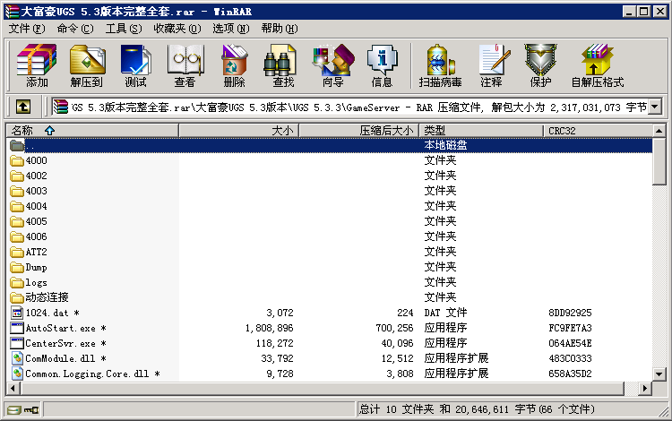
Task: Click the 删除 (Delete) toolbar icon
Action: (x=234, y=65)
